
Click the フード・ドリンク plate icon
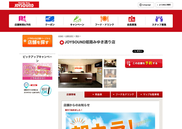[x=104, y=19]
